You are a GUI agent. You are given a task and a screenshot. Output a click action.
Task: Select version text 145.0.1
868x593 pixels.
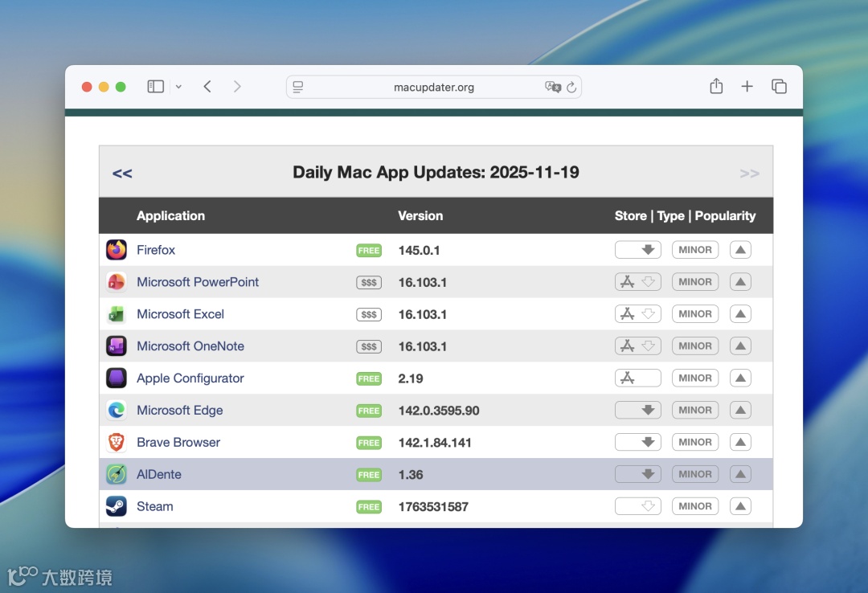point(419,250)
